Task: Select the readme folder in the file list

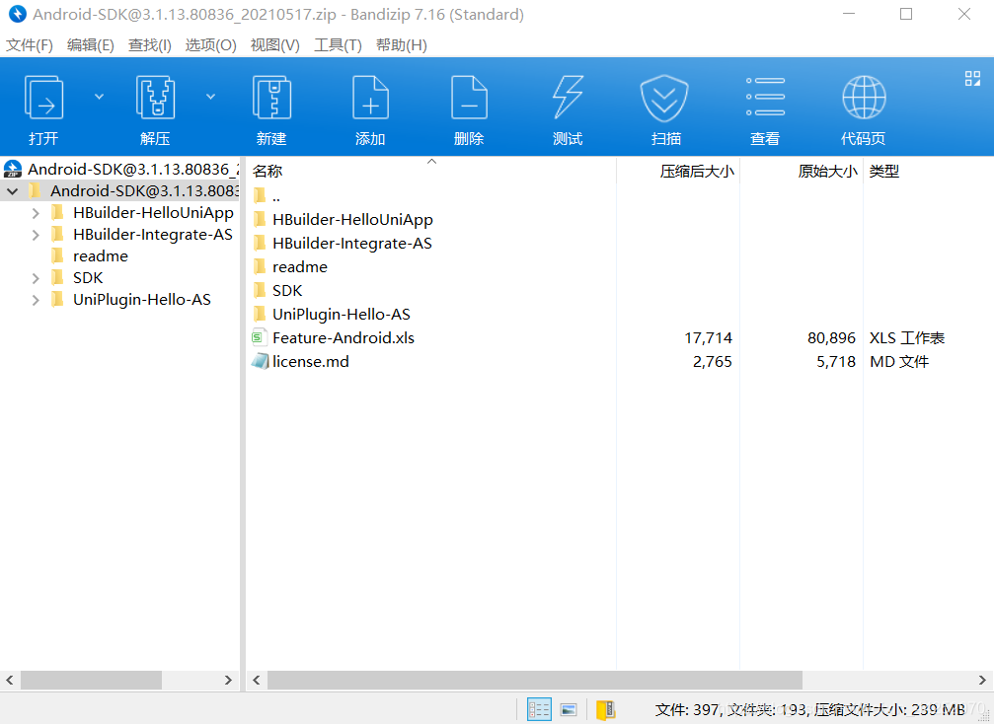Action: [x=300, y=266]
